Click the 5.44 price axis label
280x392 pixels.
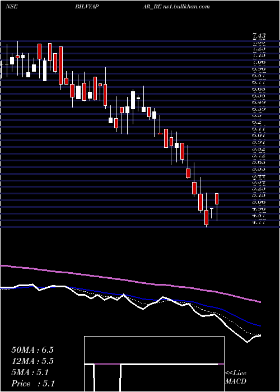(259, 175)
